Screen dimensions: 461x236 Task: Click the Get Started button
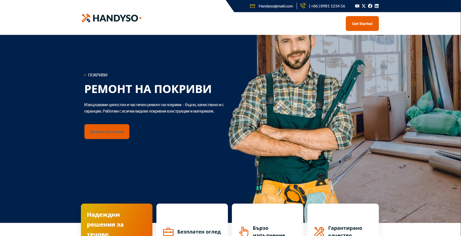pyautogui.click(x=362, y=24)
